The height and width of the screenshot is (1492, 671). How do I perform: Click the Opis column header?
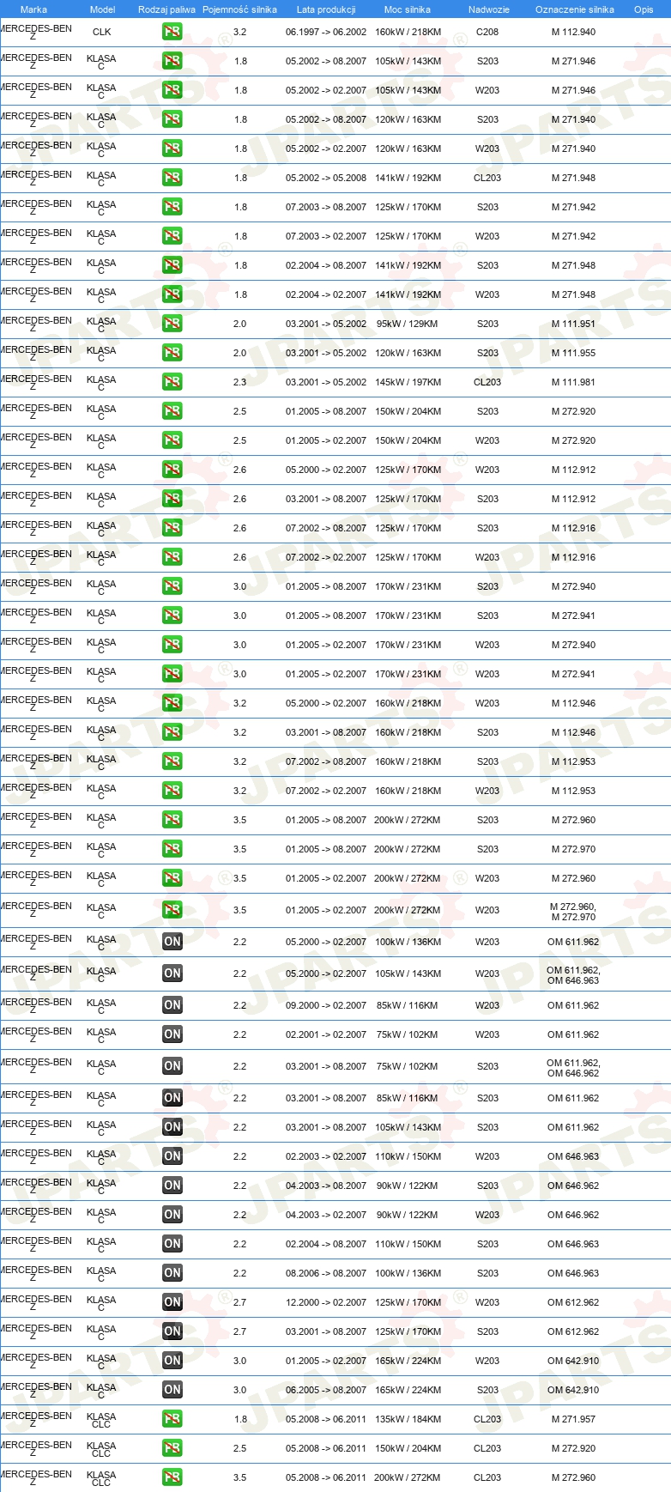pos(644,9)
